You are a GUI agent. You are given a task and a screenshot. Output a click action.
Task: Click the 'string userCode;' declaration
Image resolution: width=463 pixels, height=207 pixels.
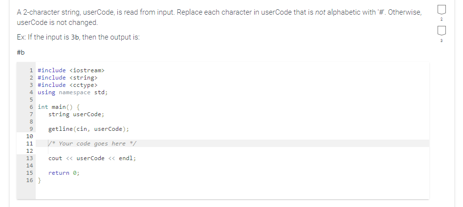point(76,114)
